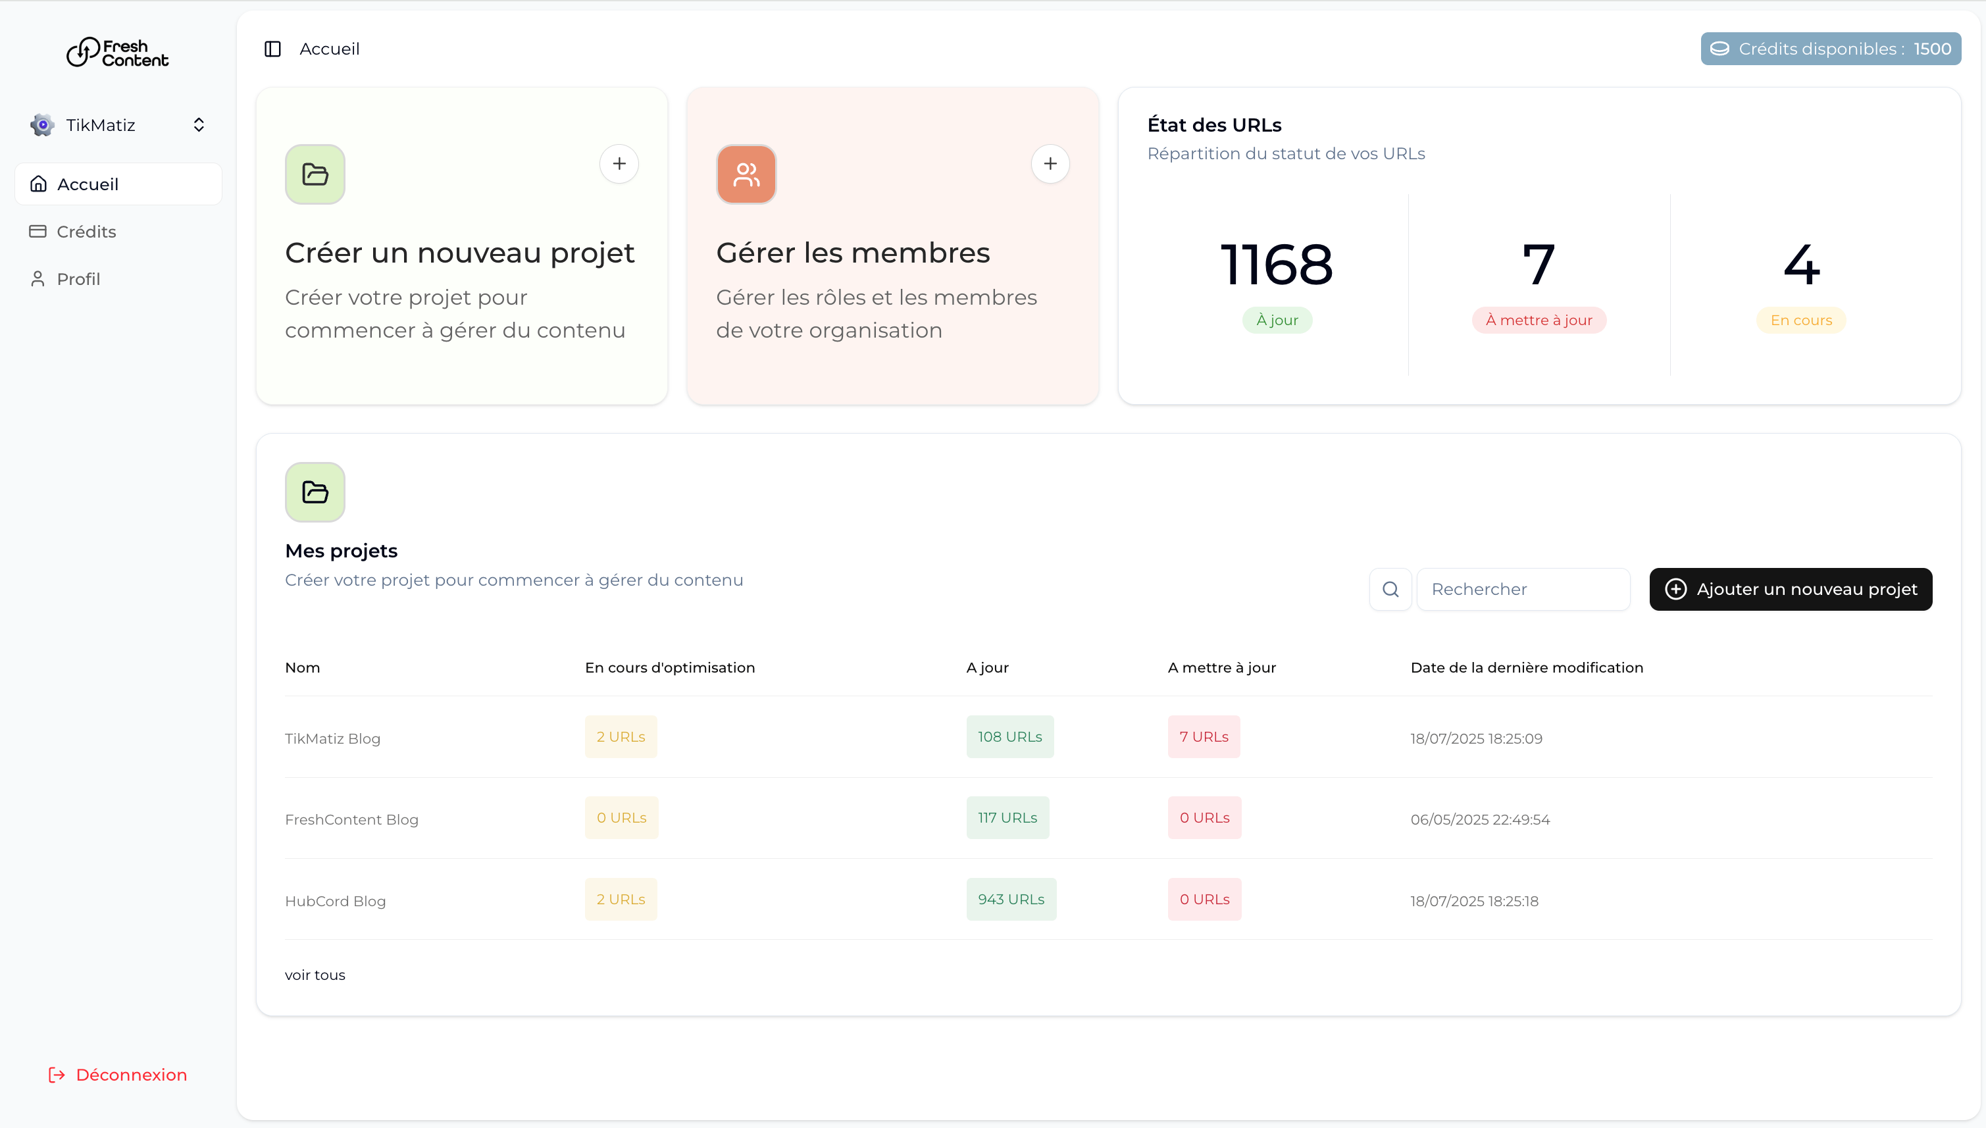Click the orange members icon
1986x1128 pixels.
[x=746, y=174]
